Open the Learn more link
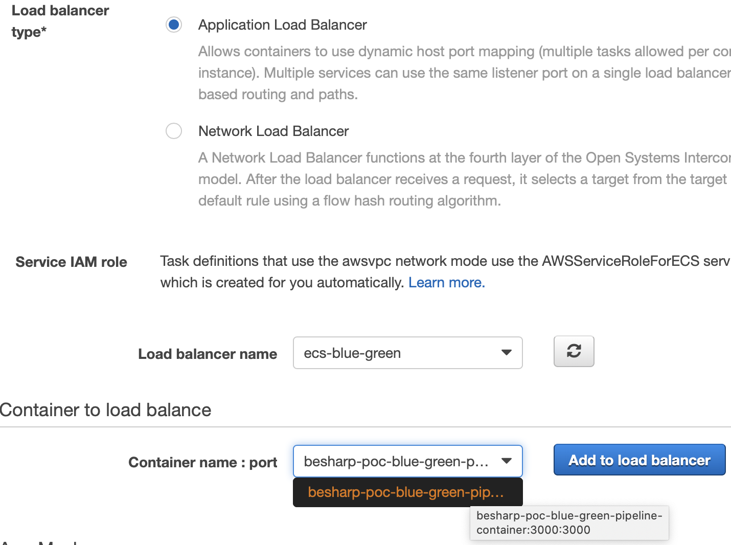Image resolution: width=731 pixels, height=545 pixels. click(x=446, y=283)
